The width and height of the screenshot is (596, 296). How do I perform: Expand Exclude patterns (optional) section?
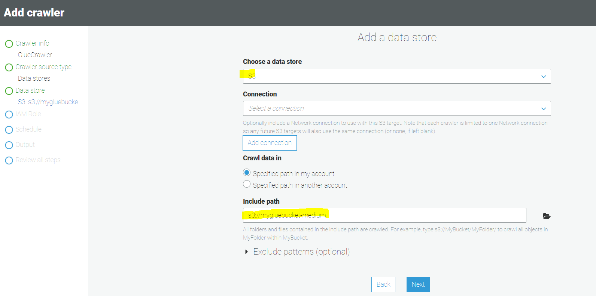pyautogui.click(x=246, y=252)
